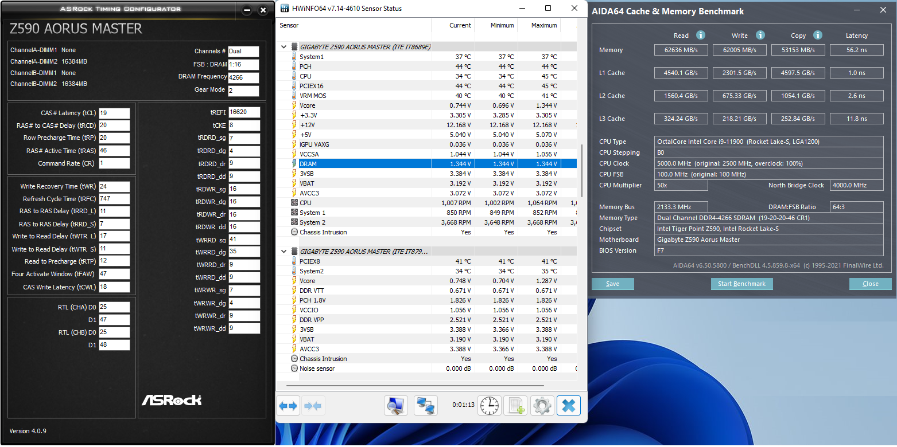
Task: Click the CPU Type value field in AIDA64
Action: (x=769, y=142)
